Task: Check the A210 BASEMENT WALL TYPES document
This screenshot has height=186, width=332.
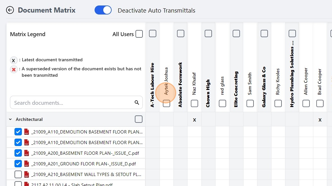Action: [18, 174]
